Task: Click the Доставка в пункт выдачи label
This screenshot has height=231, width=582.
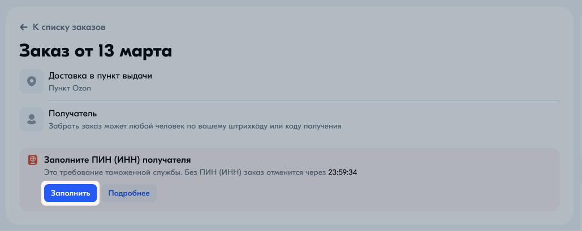Action: click(x=100, y=76)
